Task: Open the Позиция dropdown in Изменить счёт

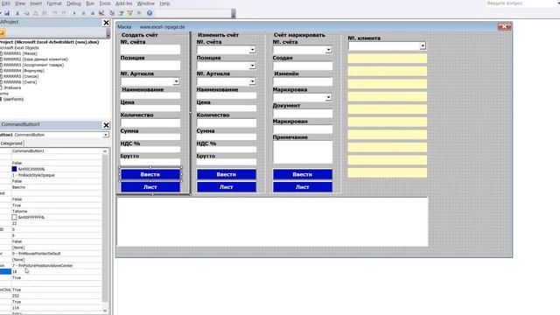Action: (252, 66)
